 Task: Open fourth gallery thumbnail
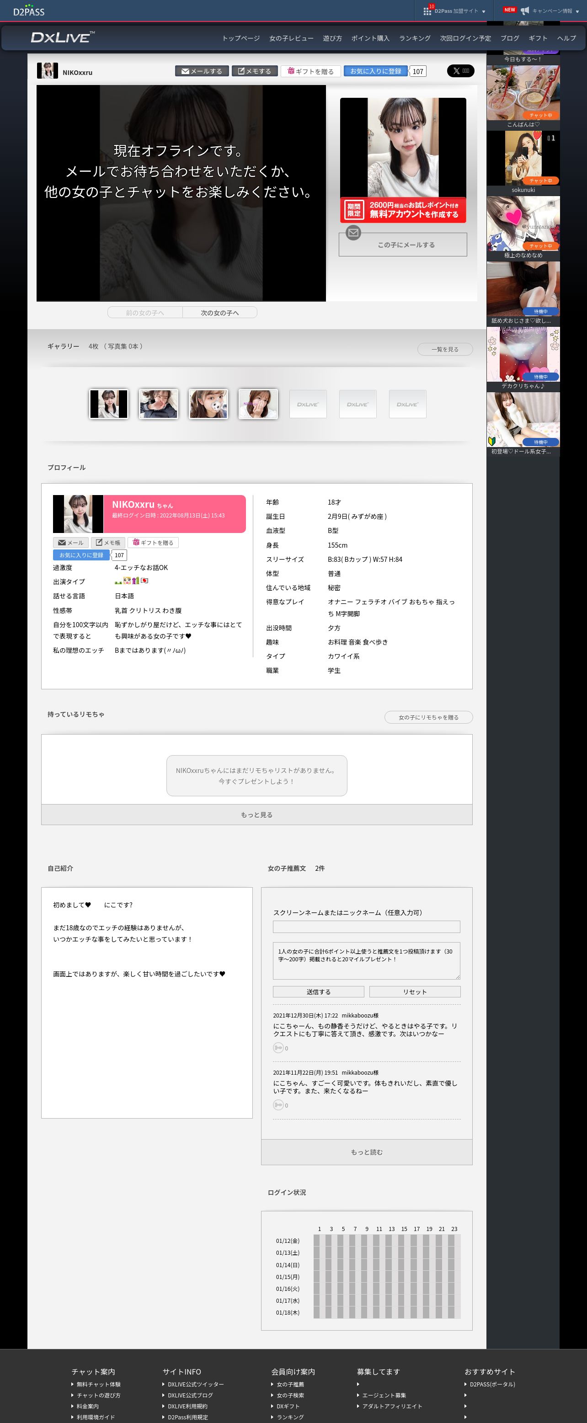258,404
